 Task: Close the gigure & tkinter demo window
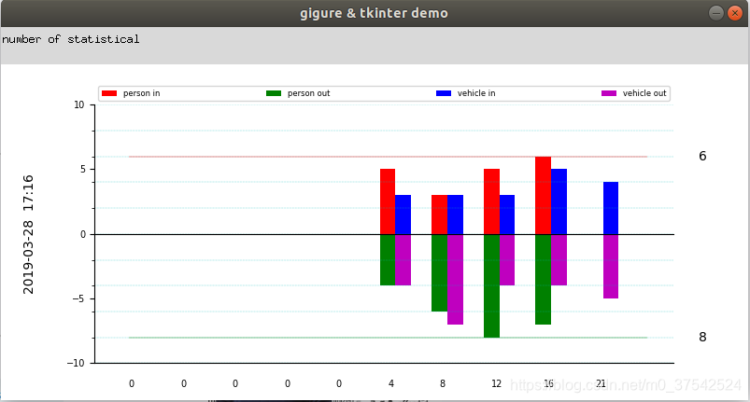pyautogui.click(x=735, y=13)
